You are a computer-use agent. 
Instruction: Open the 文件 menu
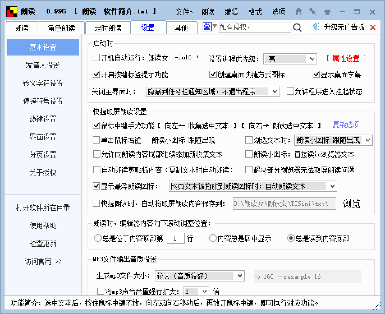[x=184, y=12]
